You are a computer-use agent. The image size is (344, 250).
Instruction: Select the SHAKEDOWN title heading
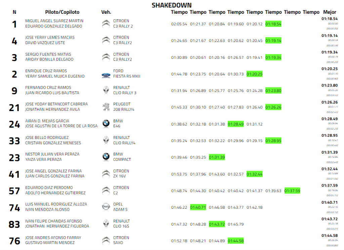[x=172, y=5]
